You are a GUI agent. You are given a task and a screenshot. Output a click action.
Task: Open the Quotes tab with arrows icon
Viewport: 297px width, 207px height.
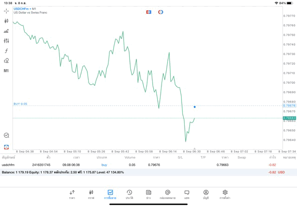pos(72,194)
